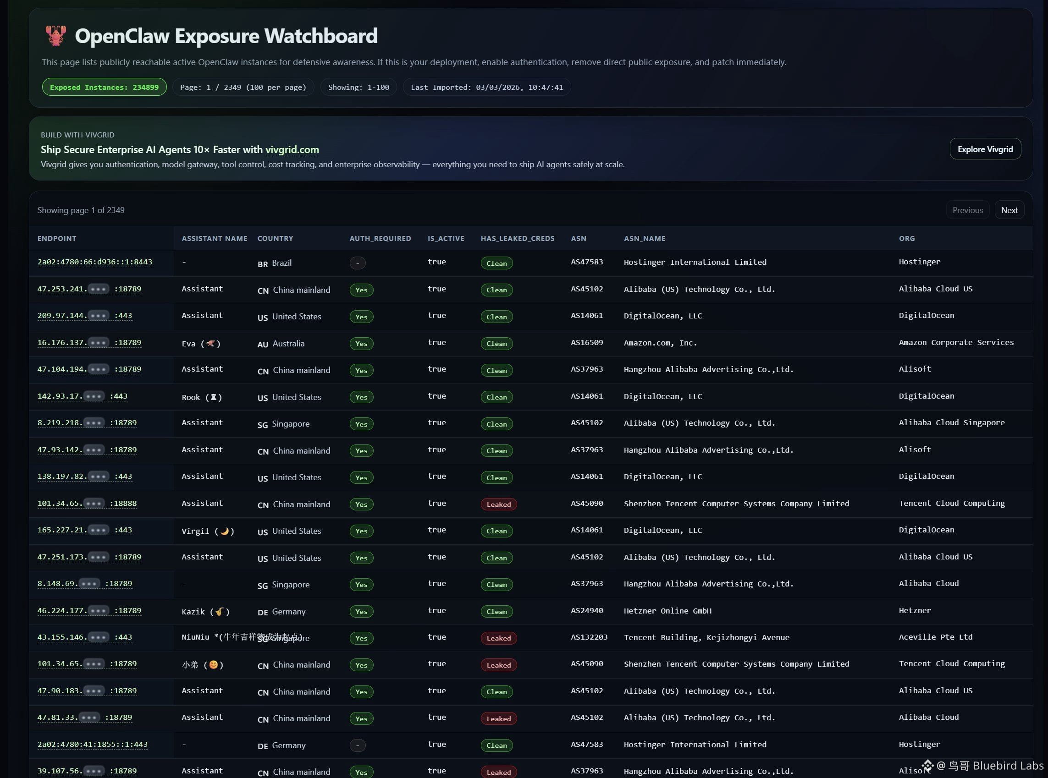This screenshot has width=1048, height=778.
Task: Click the Previous page button
Action: [967, 210]
